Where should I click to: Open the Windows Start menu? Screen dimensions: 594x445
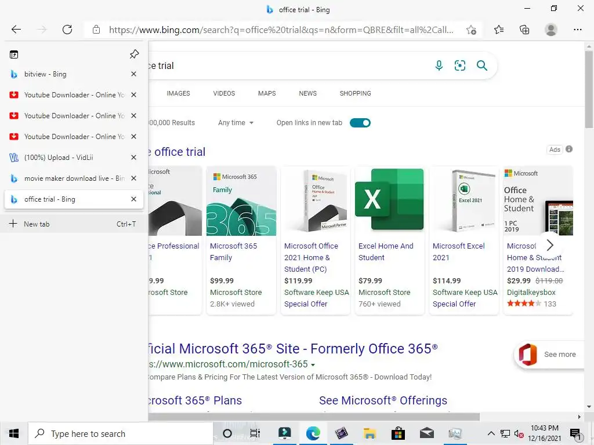click(x=14, y=433)
